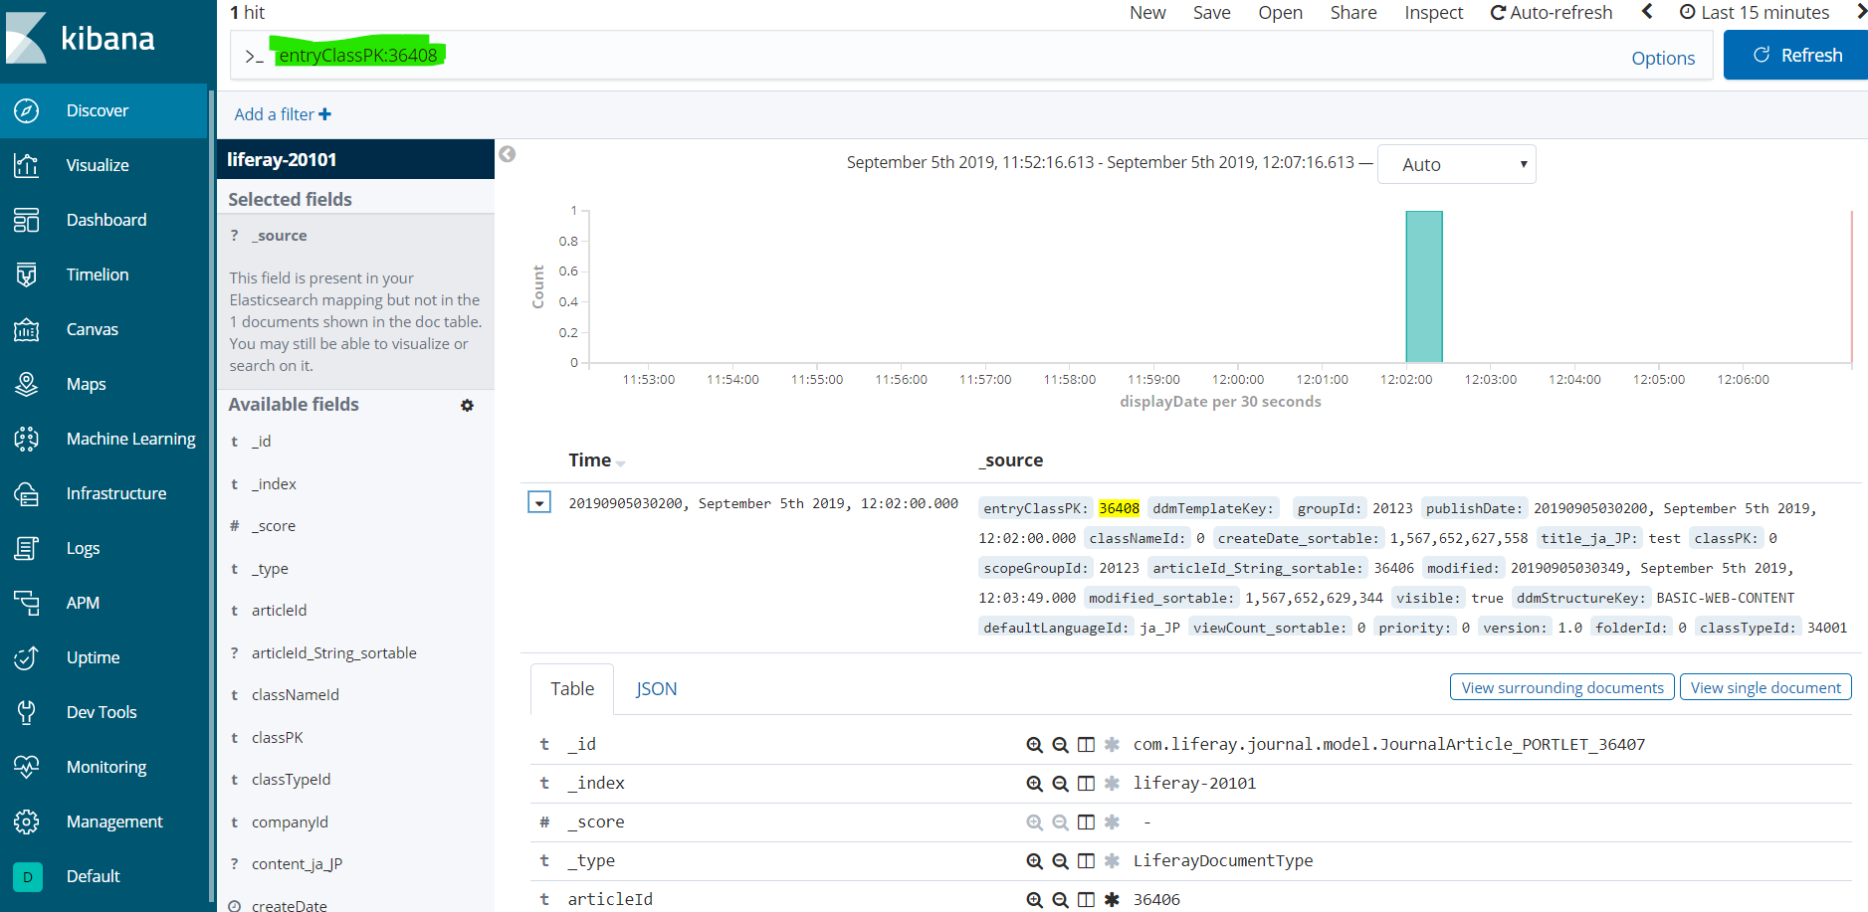Toggle _type column in table
This screenshot has height=912, width=1868.
tap(1087, 861)
